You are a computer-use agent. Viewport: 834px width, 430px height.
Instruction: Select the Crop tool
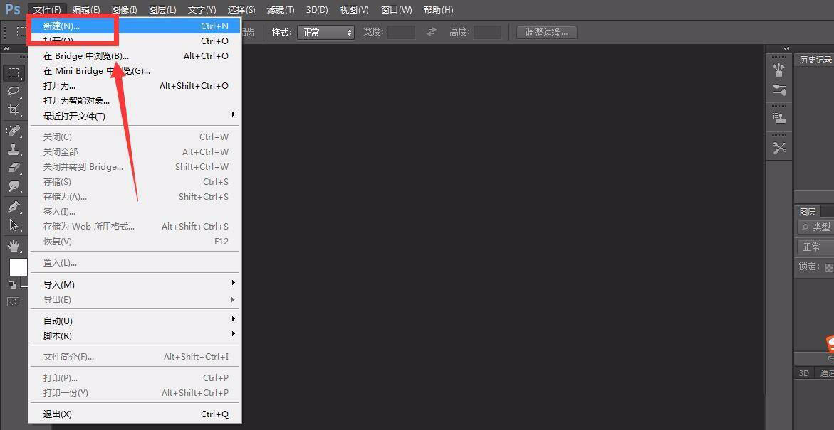click(14, 110)
